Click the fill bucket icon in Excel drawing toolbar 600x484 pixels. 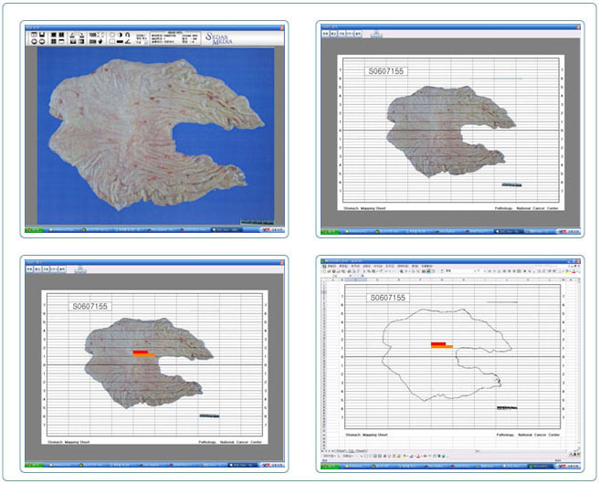point(405,456)
